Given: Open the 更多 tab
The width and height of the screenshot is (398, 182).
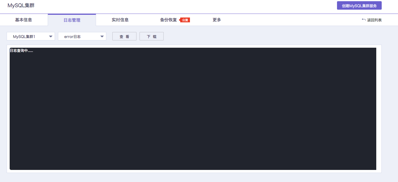Looking at the screenshot, I should coord(217,20).
